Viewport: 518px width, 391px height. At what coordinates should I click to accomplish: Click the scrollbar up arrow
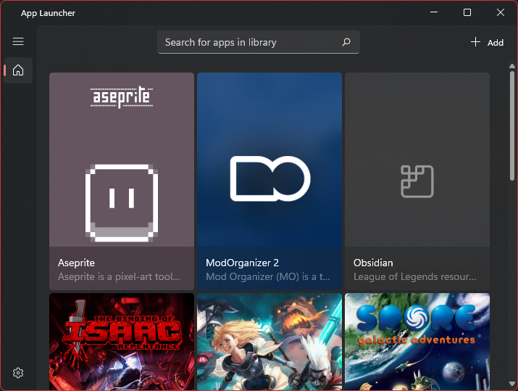pyautogui.click(x=512, y=66)
